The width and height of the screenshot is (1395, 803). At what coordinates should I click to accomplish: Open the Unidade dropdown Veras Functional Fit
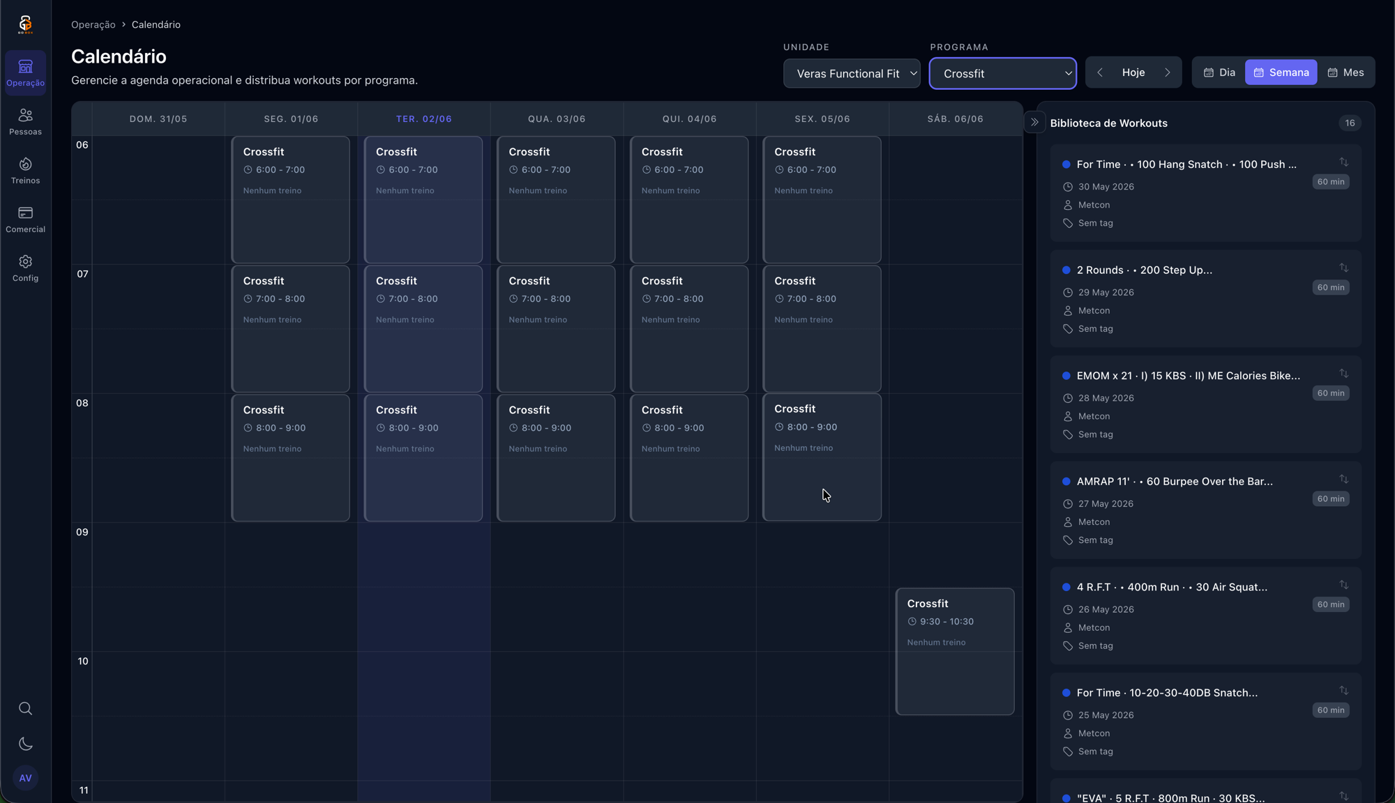pos(852,73)
